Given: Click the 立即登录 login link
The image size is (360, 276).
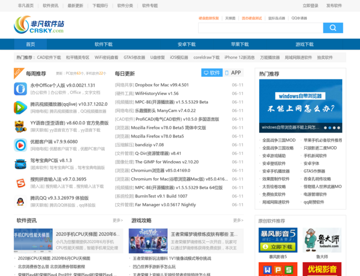Looking at the screenshot, I should (310, 6).
